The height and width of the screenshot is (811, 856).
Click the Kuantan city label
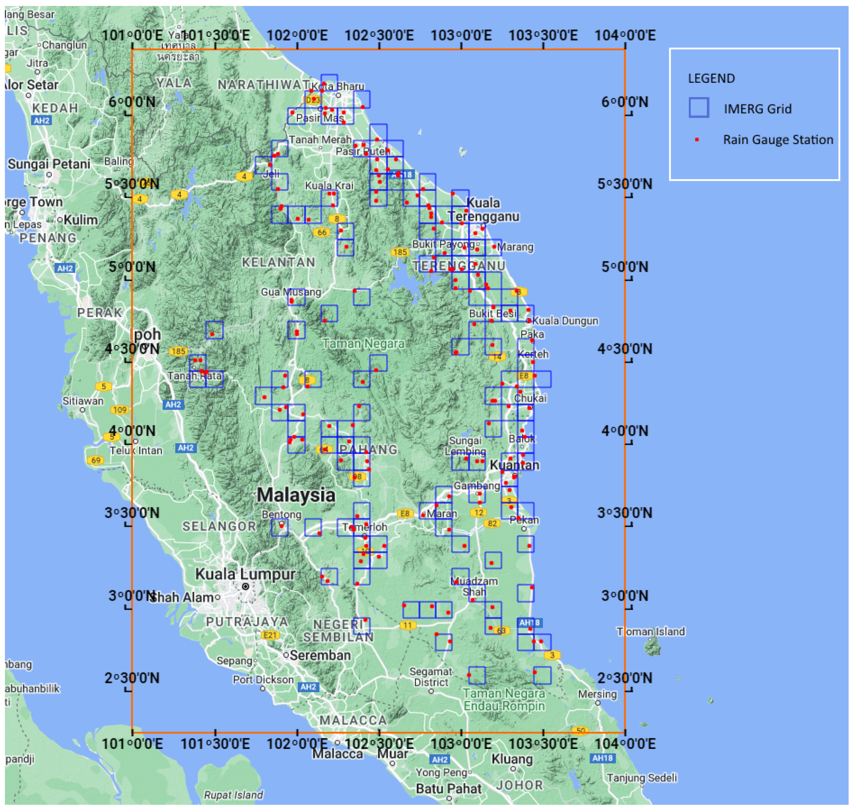coord(514,465)
